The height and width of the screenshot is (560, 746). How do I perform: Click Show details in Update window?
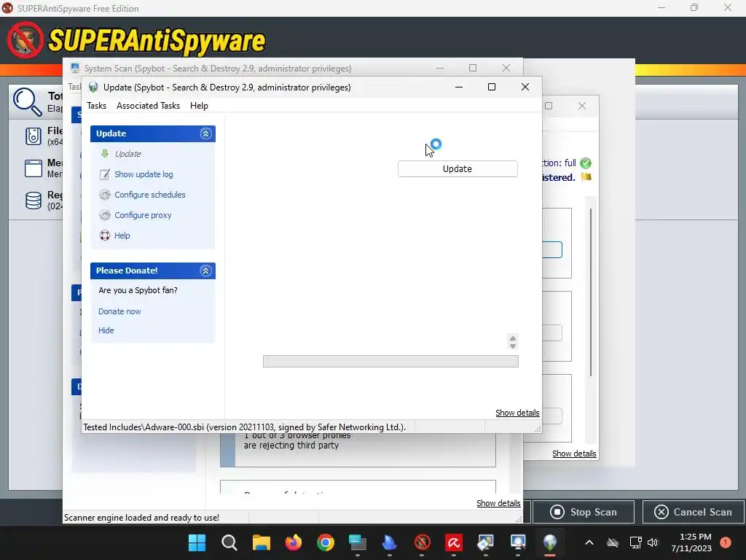(x=517, y=413)
